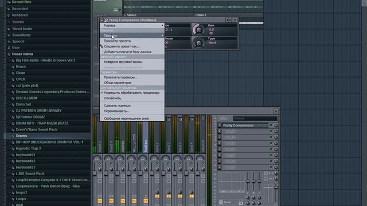This screenshot has width=367, height=206.
Task: Click the save icon beside Сохранить пресет как
Action: pos(102,46)
